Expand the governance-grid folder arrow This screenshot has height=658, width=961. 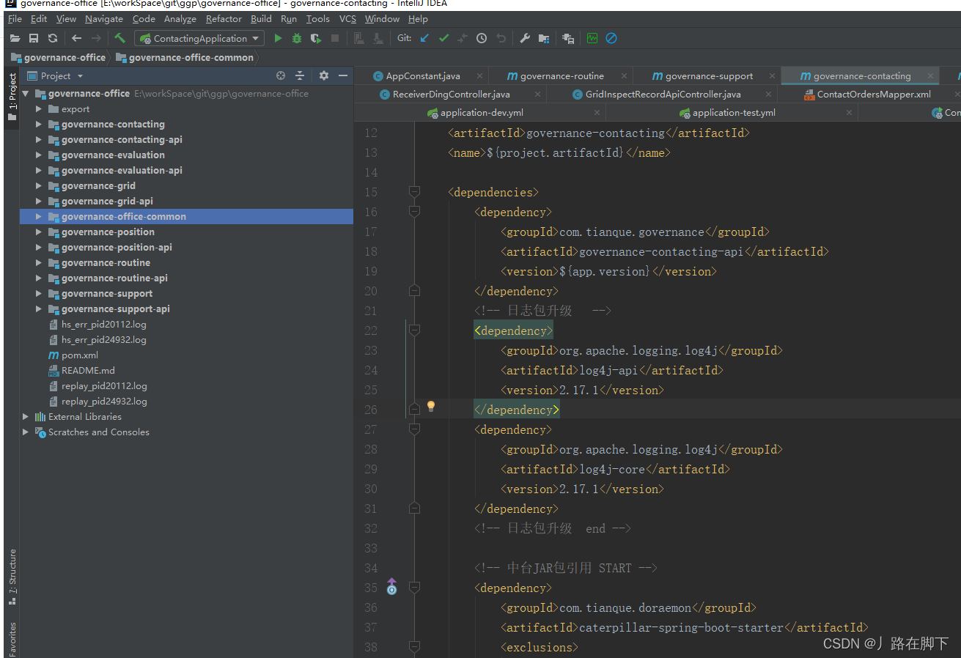39,186
